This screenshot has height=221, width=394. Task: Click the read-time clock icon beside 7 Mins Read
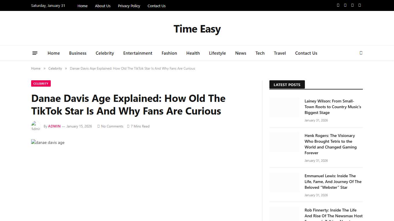pyautogui.click(x=128, y=126)
